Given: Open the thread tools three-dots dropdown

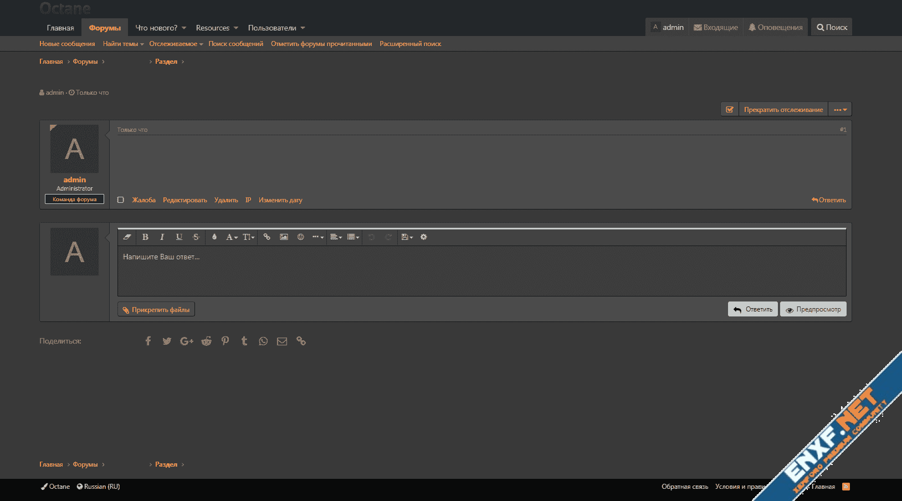Looking at the screenshot, I should pyautogui.click(x=840, y=110).
